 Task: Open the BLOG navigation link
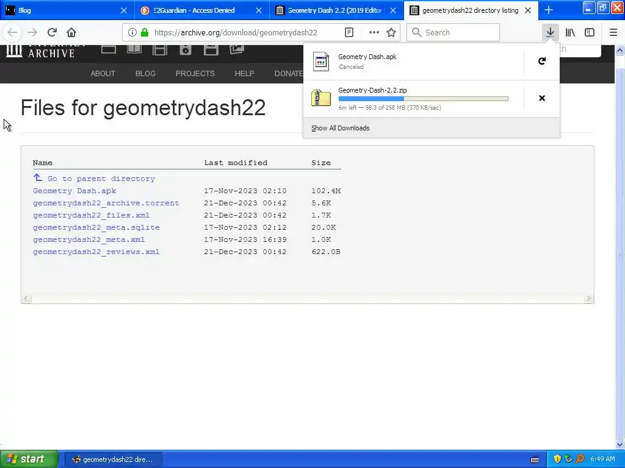tap(145, 74)
